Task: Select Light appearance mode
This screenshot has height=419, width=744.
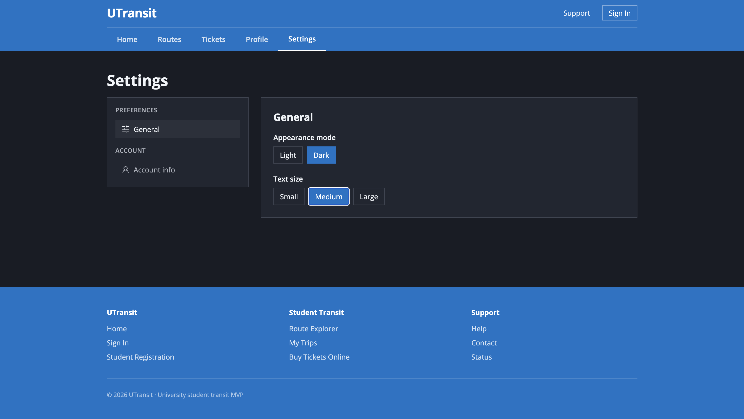Action: (288, 155)
